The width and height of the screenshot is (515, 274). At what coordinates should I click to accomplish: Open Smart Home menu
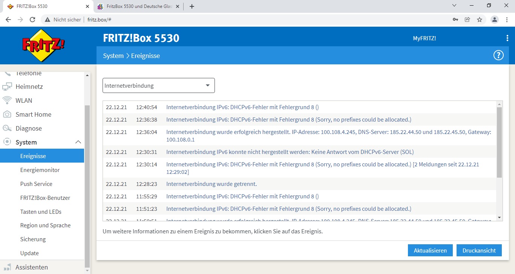pyautogui.click(x=33, y=114)
